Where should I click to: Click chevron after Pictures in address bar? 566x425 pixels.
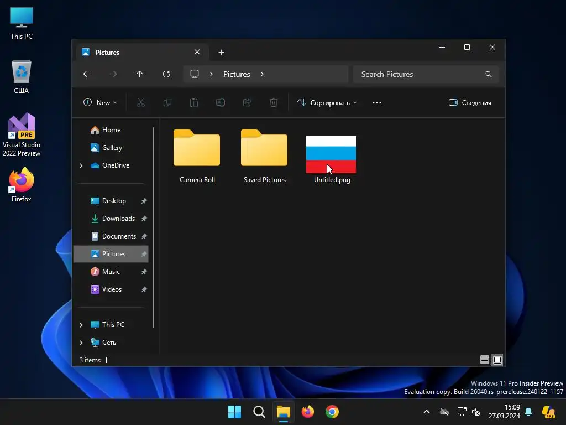coord(262,74)
